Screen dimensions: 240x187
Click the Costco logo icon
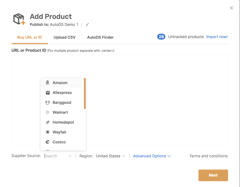(47, 142)
